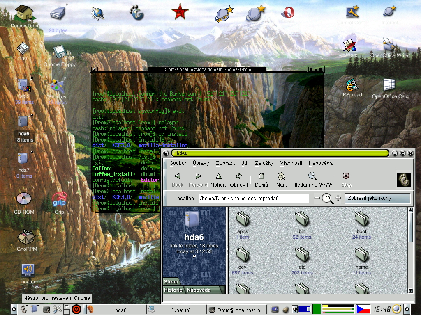Hide the panel using its right edge arrow
The width and height of the screenshot is (421, 315).
(407, 309)
